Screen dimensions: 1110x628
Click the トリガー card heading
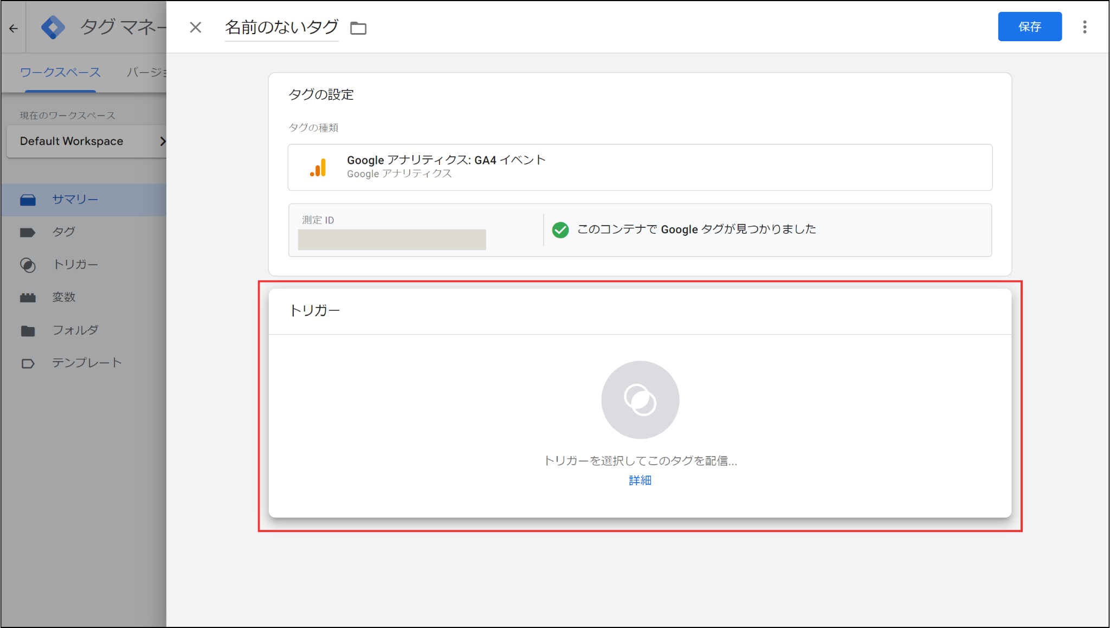coord(315,311)
